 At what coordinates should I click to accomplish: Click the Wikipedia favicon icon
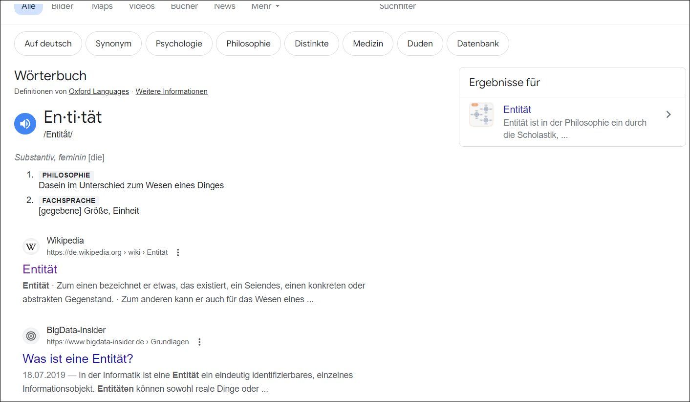31,246
